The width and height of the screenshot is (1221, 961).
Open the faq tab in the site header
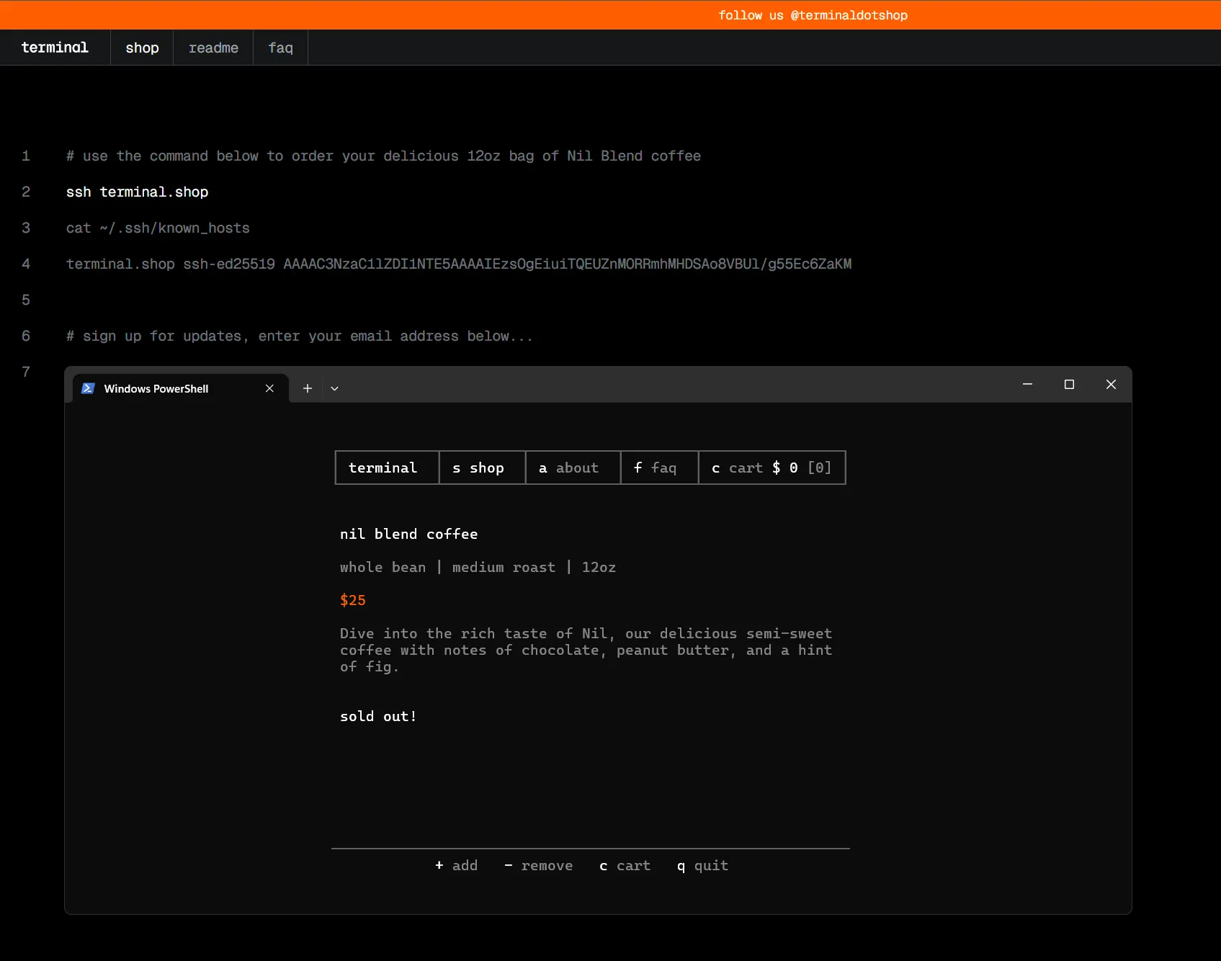click(280, 48)
